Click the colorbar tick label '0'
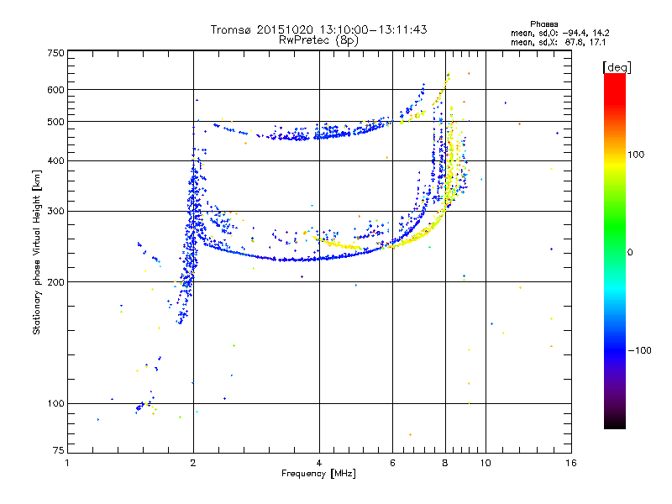This screenshot has height=504, width=672. tap(630, 253)
